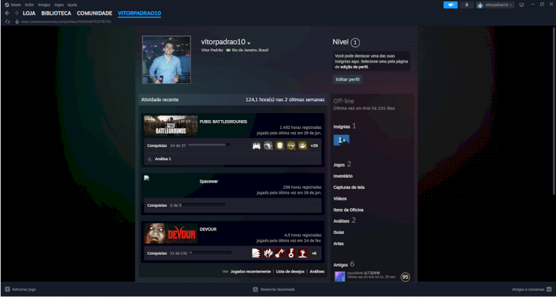Open the vitorpadrao10 account dropdown
The width and height of the screenshot is (556, 297).
496,5
